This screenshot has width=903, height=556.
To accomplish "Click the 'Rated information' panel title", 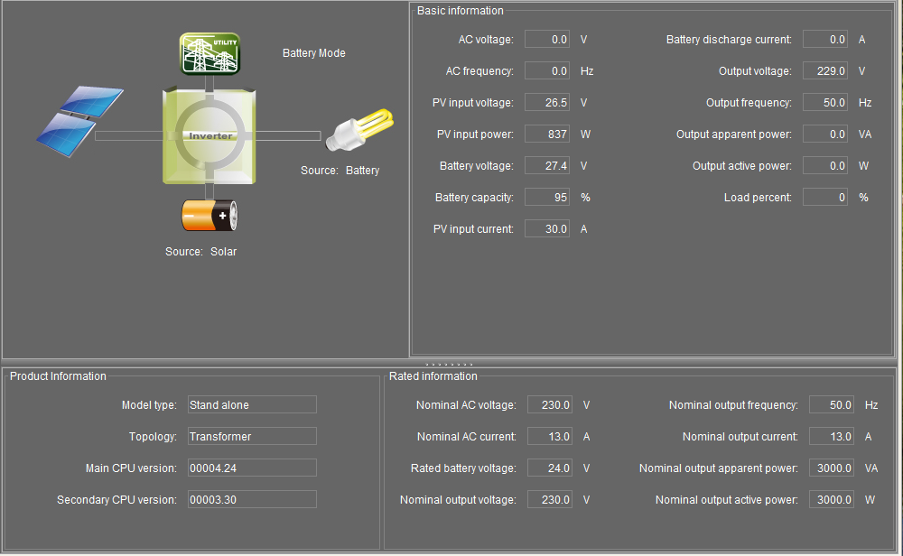I will tap(433, 375).
